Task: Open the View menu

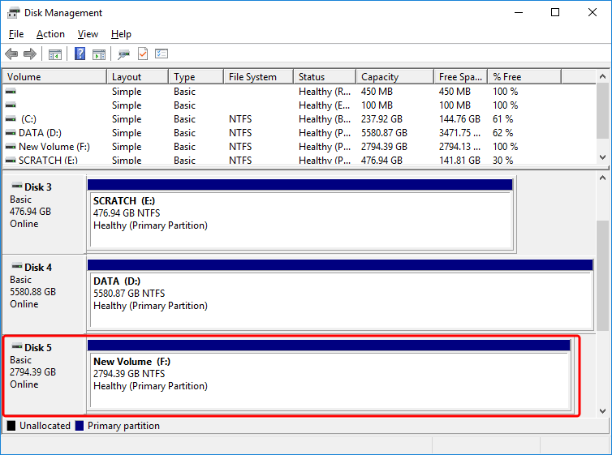Action: coord(88,34)
